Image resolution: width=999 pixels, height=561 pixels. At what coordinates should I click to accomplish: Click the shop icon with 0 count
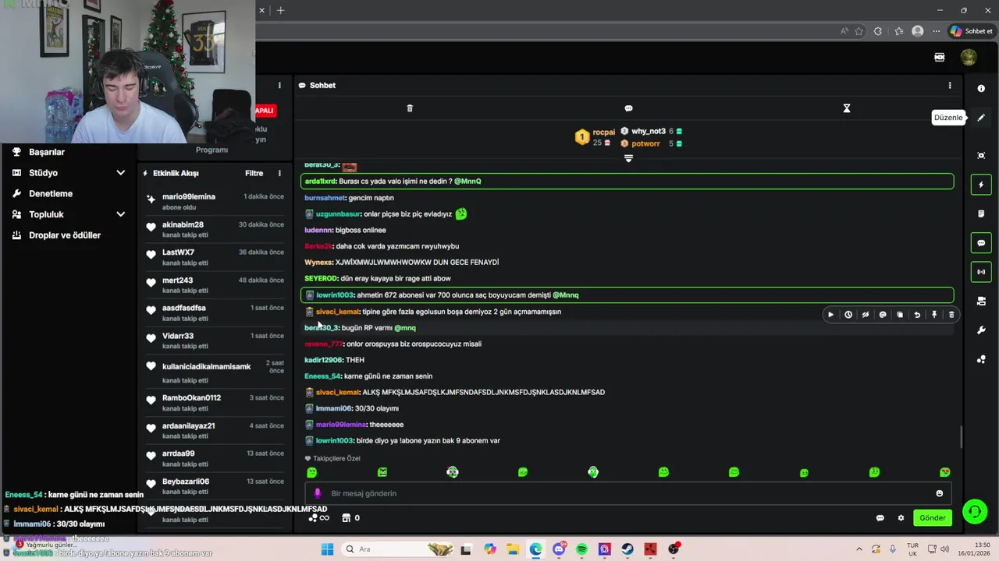[350, 518]
